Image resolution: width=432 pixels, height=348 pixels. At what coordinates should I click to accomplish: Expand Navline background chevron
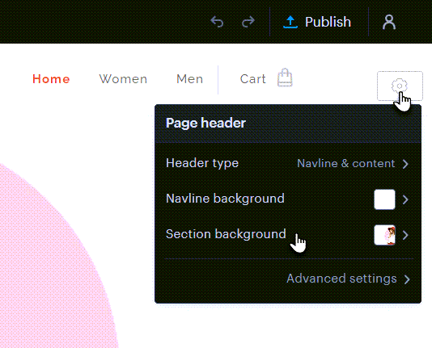tap(405, 199)
